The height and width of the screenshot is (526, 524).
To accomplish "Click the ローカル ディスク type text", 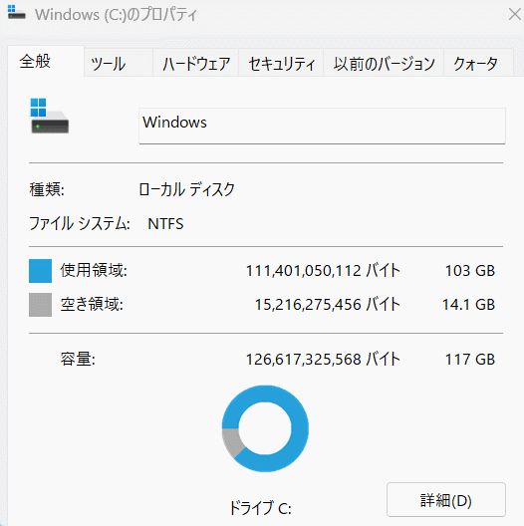I will coord(186,189).
